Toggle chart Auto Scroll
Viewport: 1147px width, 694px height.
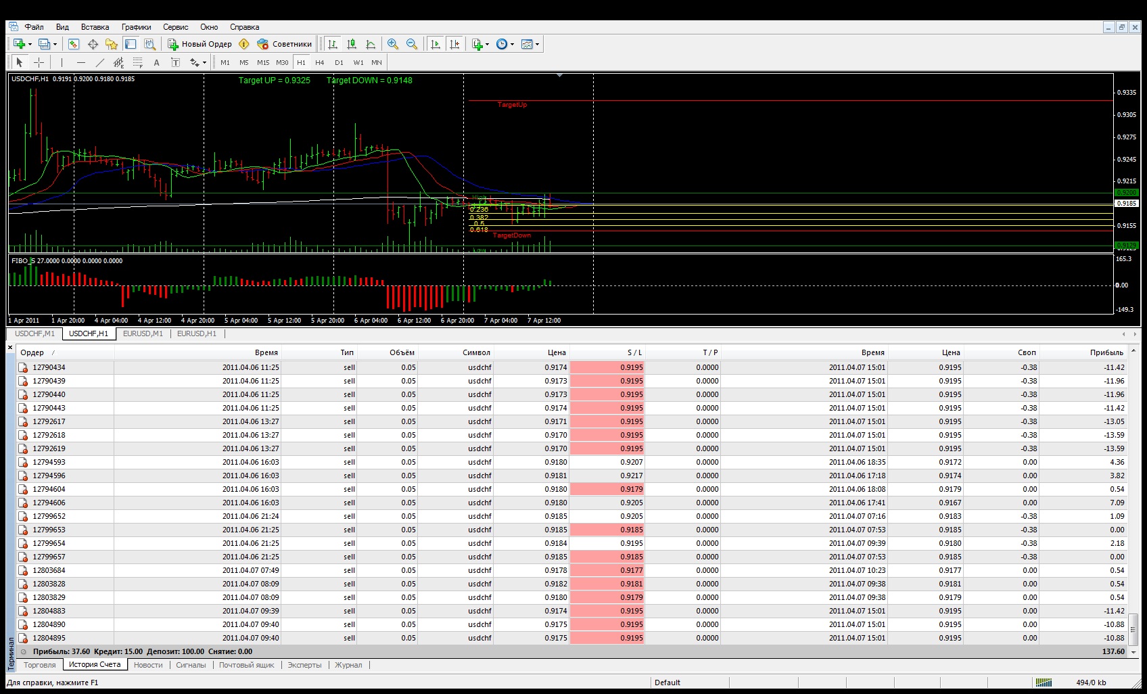[436, 44]
